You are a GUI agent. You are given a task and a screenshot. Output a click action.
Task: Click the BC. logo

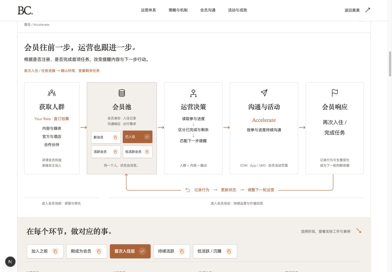pos(25,10)
